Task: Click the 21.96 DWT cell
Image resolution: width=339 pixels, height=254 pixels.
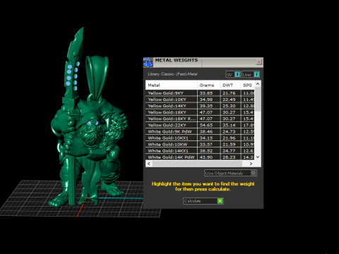Action: point(230,138)
